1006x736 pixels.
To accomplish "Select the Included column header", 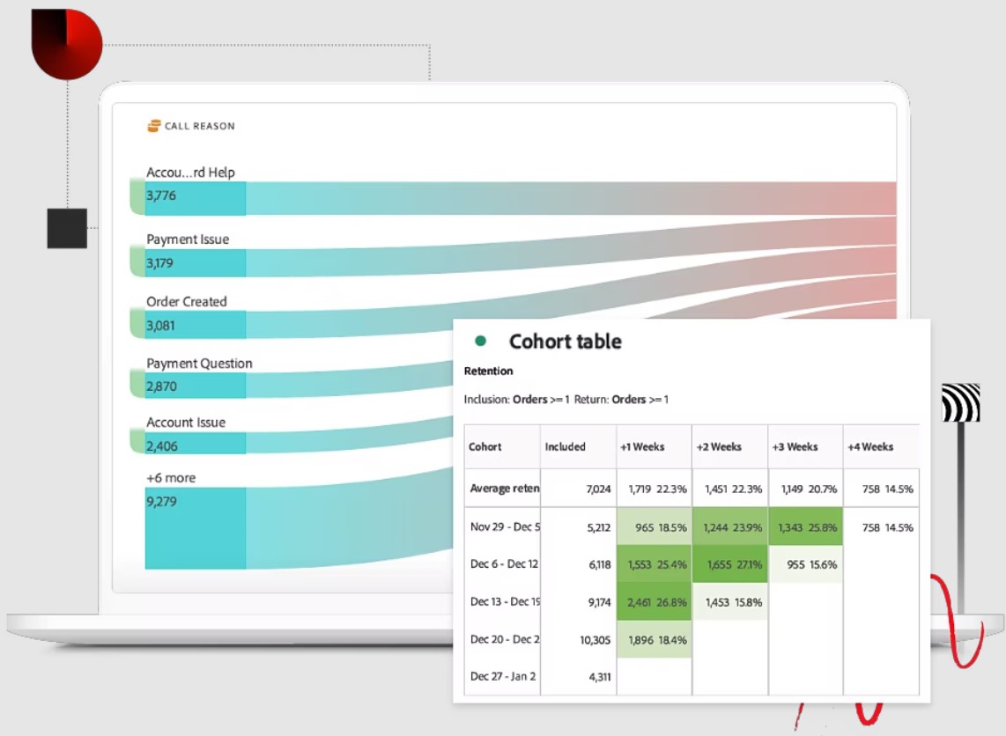I will [565, 446].
